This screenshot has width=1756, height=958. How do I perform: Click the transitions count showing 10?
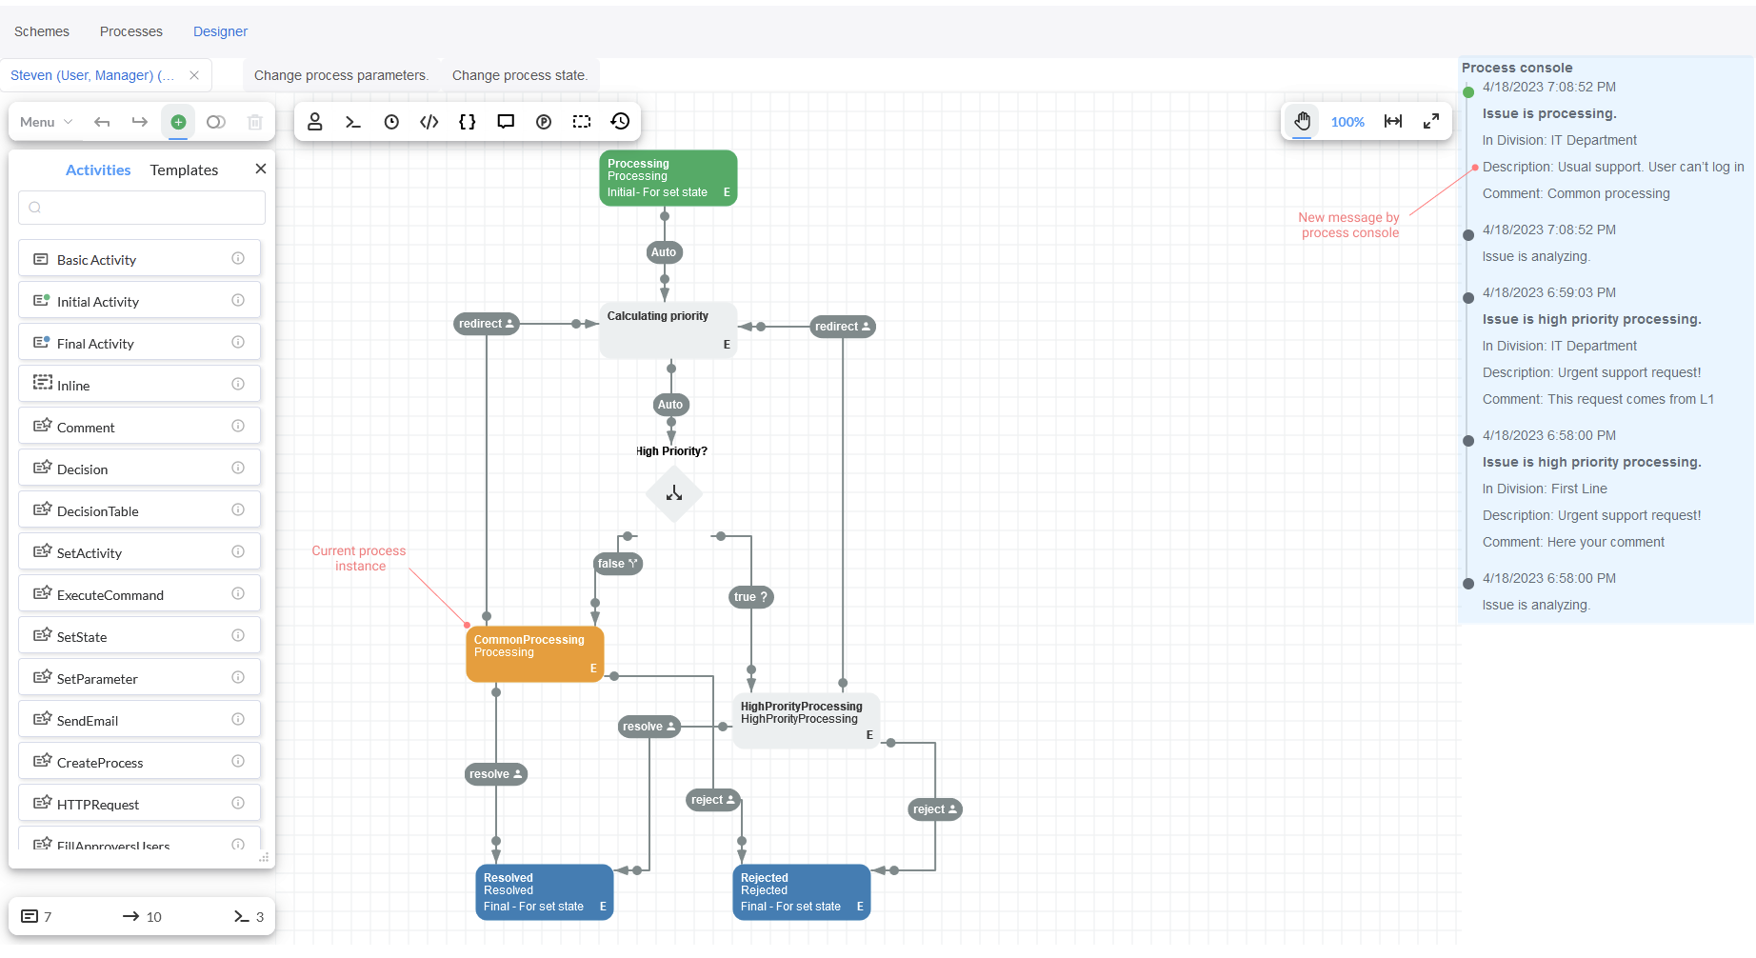[142, 916]
